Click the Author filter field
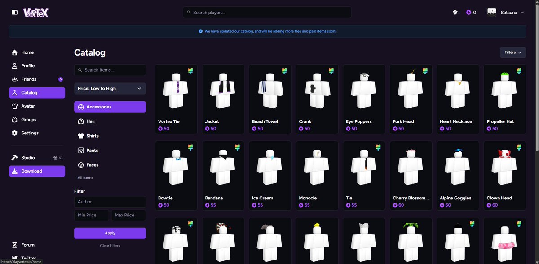539x264 pixels. click(110, 202)
